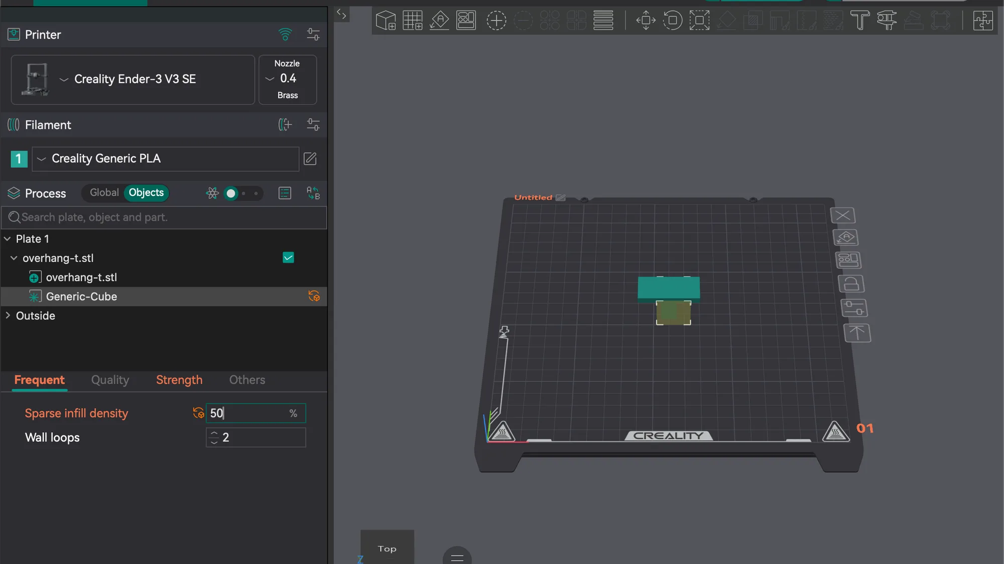Open the Assembly view puzzle icon
Screen dimensions: 1004x564
pyautogui.click(x=982, y=21)
